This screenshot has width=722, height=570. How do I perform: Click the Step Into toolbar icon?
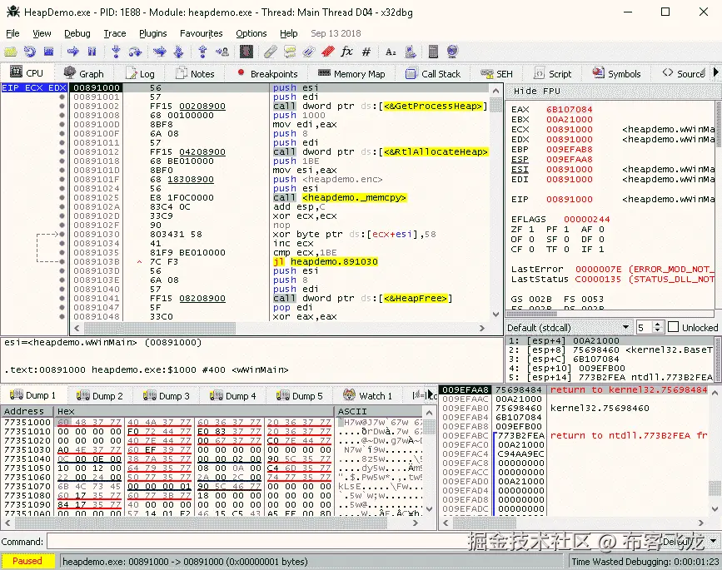[x=117, y=52]
